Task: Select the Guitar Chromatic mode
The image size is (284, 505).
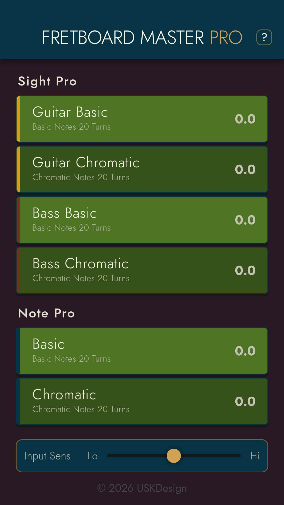Action: [142, 169]
